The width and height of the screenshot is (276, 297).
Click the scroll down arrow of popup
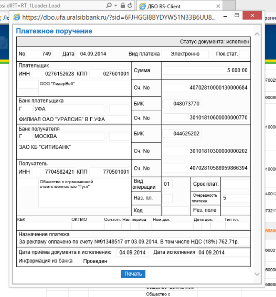pyautogui.click(x=257, y=274)
